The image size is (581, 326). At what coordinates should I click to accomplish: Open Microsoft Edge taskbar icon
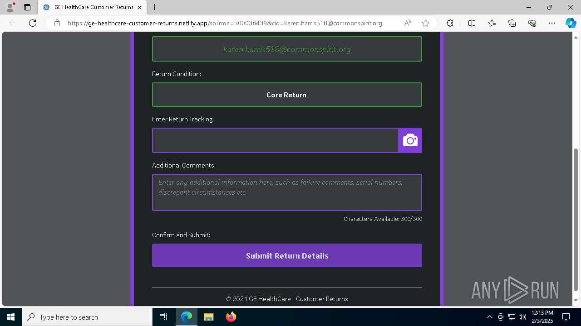pos(187,317)
